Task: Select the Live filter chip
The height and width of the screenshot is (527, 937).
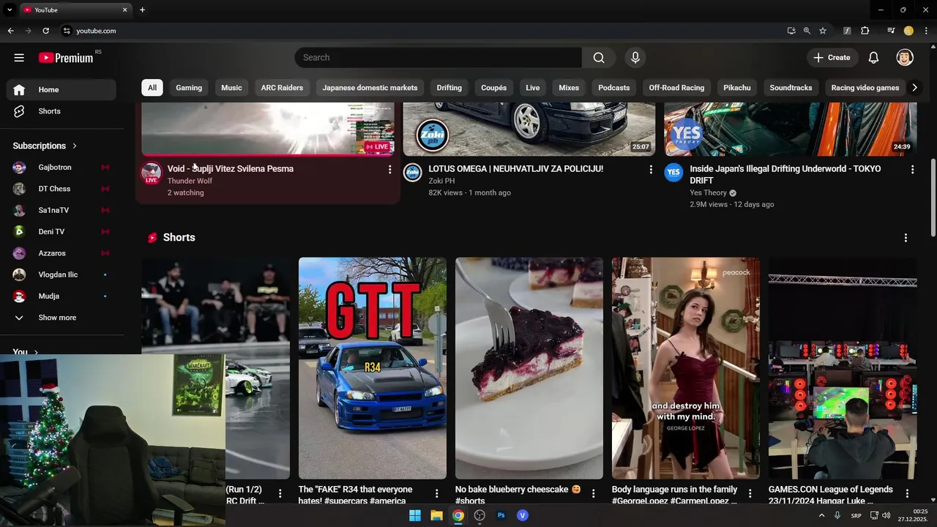Action: coord(533,88)
